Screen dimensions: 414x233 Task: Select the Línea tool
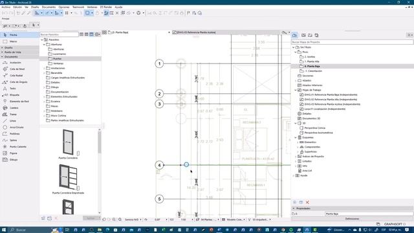19,121
